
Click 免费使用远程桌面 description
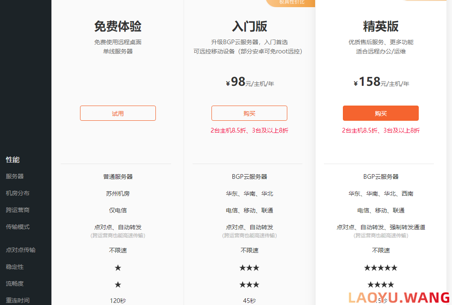click(118, 42)
